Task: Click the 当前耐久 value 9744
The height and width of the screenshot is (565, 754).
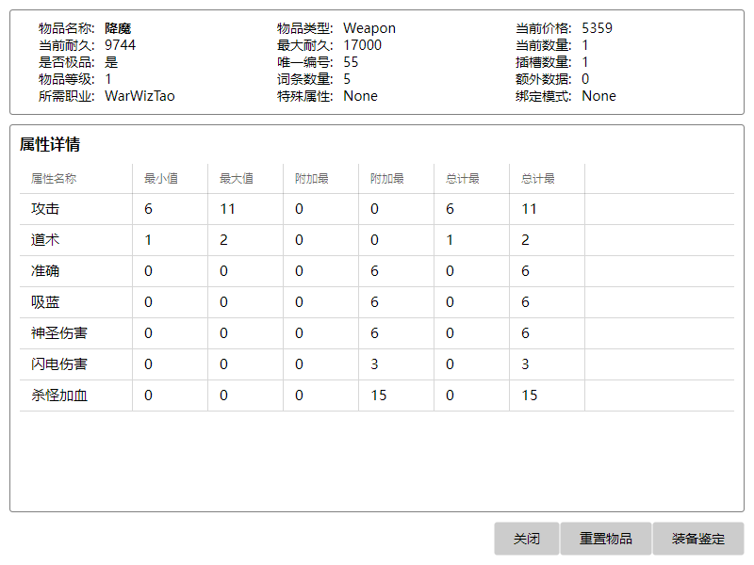Action: (120, 45)
